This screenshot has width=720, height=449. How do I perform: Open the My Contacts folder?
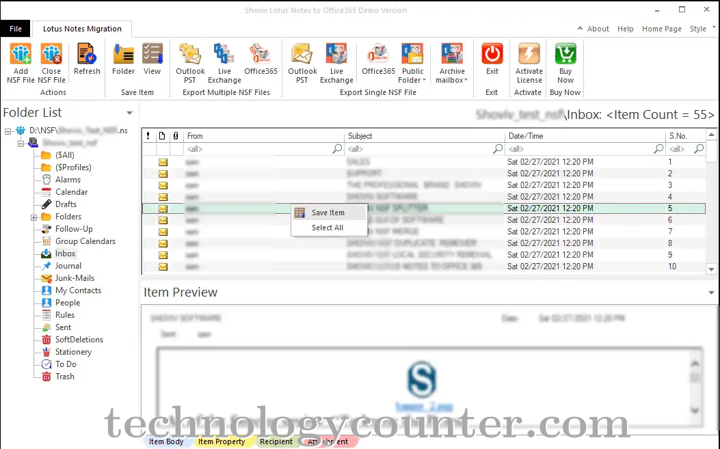click(x=78, y=290)
